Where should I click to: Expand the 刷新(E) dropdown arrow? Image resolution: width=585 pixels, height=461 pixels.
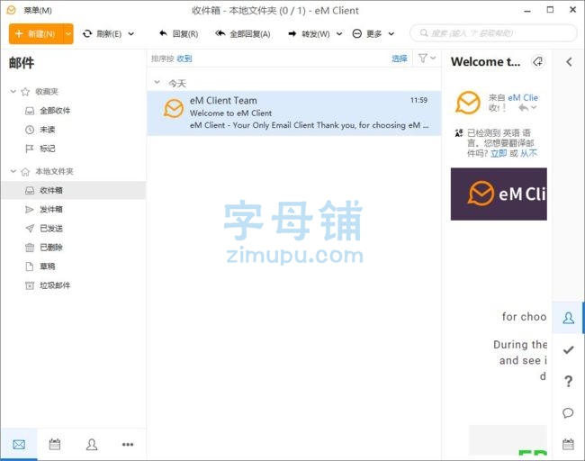pyautogui.click(x=131, y=34)
